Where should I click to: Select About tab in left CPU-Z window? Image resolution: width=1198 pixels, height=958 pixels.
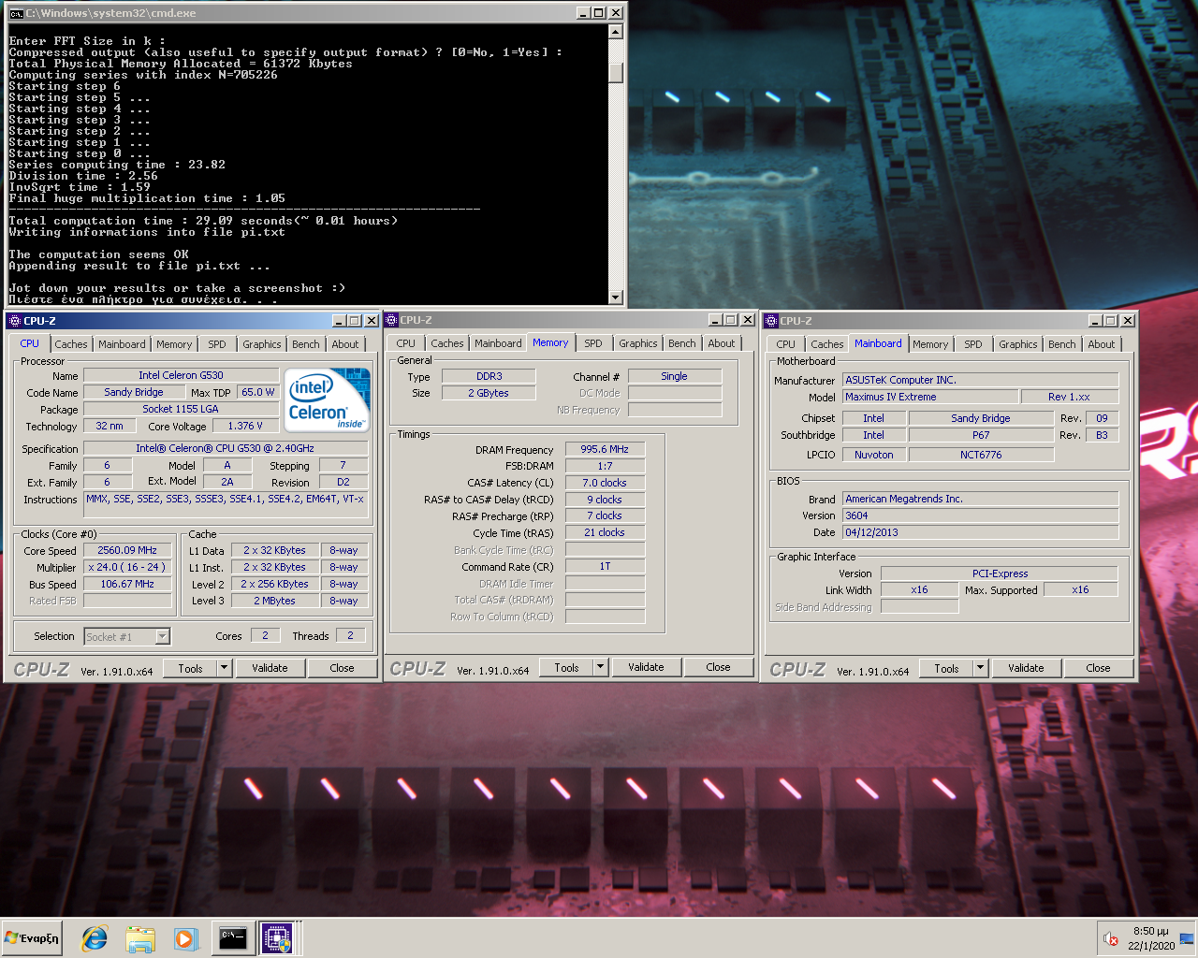[x=345, y=344]
